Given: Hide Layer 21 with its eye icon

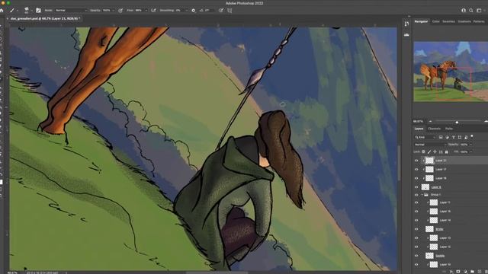Looking at the screenshot, I should (x=416, y=161).
